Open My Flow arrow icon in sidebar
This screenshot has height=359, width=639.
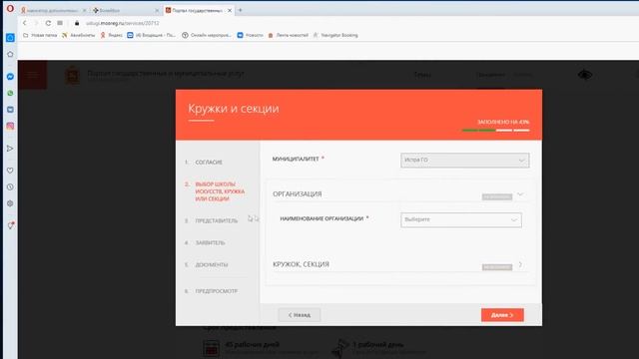[10, 149]
